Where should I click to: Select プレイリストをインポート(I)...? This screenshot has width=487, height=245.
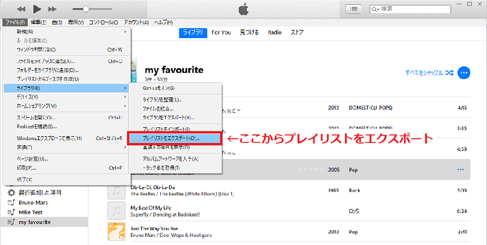[x=175, y=129]
